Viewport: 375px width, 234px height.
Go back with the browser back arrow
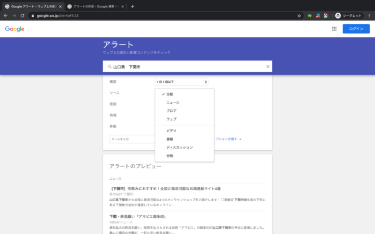click(x=6, y=16)
